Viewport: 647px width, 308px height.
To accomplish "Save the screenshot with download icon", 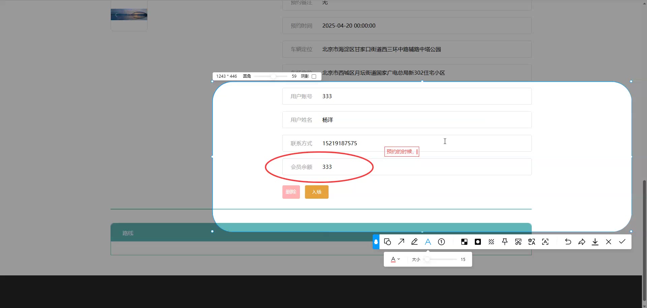I will point(595,242).
